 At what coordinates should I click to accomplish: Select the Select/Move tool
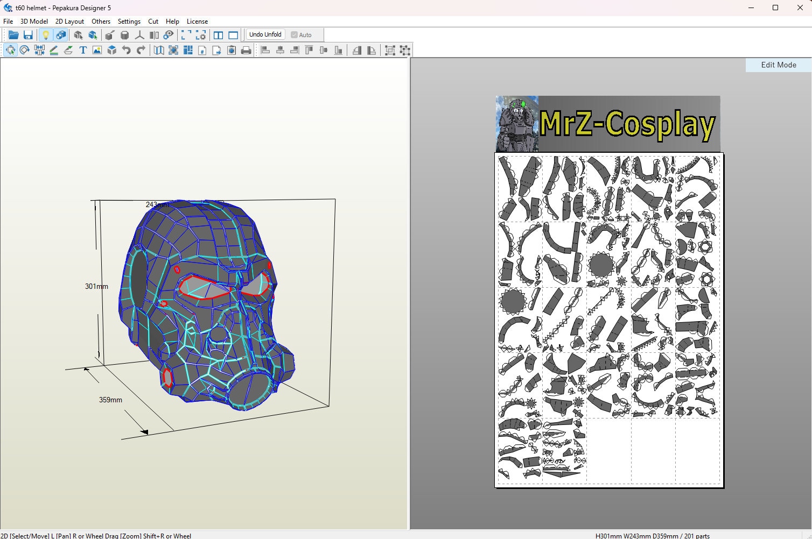(11, 50)
